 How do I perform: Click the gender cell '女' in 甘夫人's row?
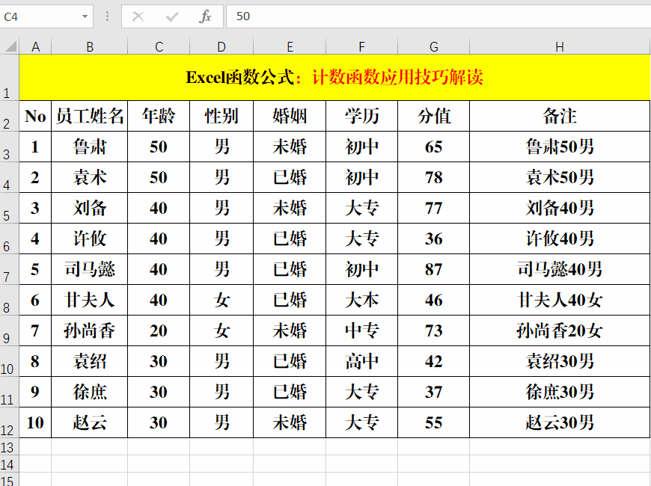coord(221,300)
